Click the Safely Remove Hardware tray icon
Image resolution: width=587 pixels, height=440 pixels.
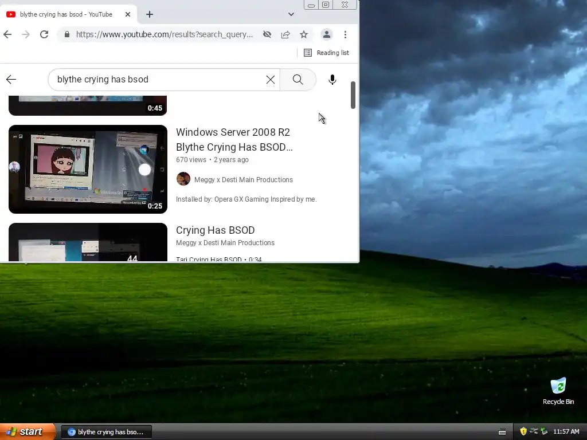(544, 431)
